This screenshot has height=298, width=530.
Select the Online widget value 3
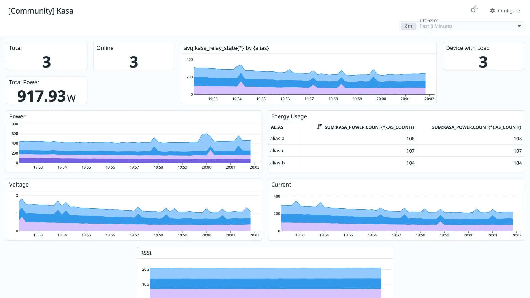tap(134, 62)
